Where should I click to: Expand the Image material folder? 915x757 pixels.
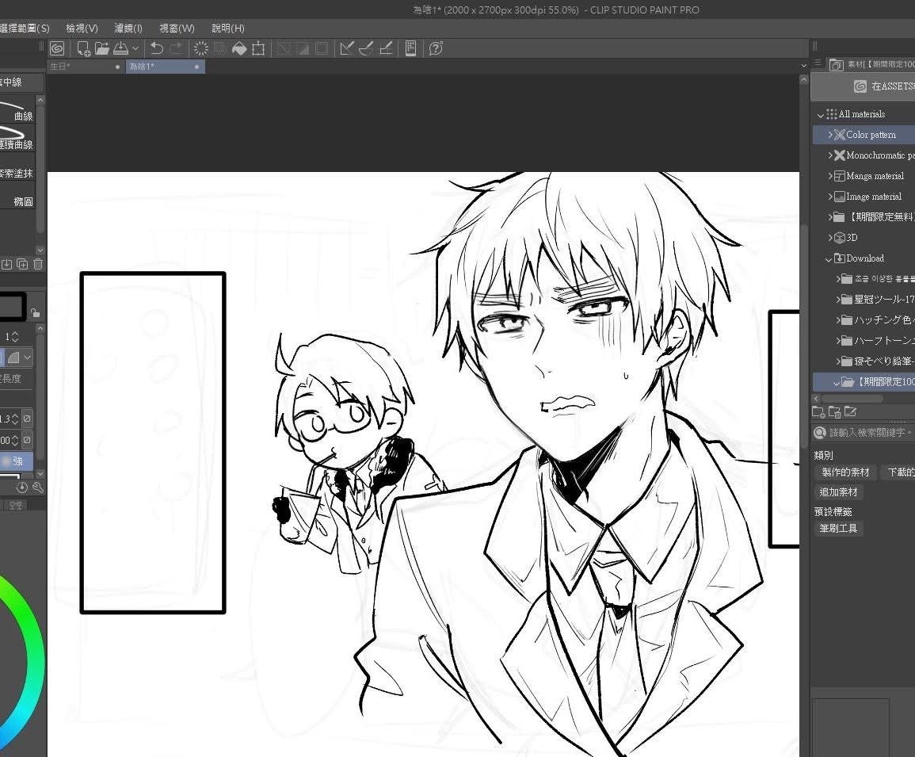click(x=829, y=197)
